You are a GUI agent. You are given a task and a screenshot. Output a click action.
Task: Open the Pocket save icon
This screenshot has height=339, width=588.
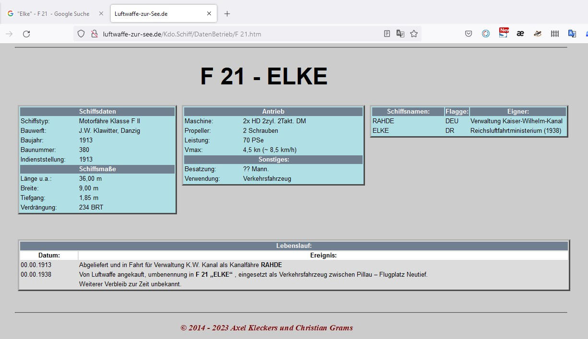tap(469, 34)
